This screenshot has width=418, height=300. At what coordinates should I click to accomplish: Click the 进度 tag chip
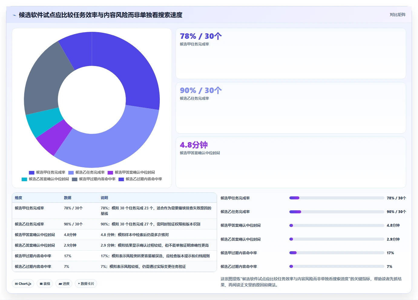pos(64,284)
